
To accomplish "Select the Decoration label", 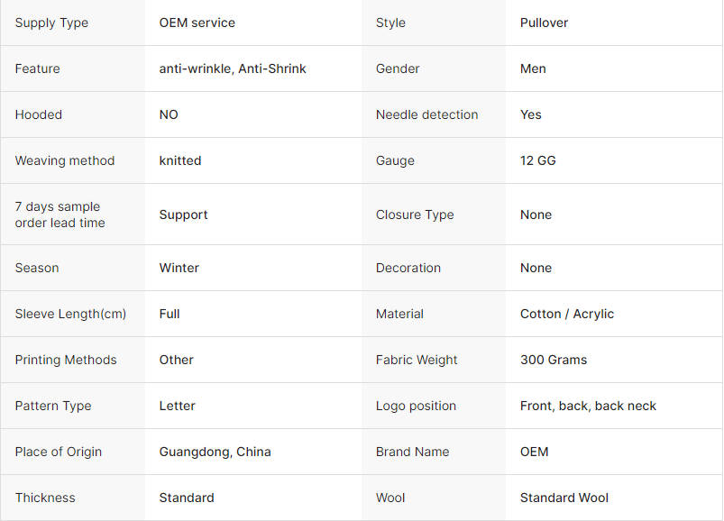I will pos(408,268).
